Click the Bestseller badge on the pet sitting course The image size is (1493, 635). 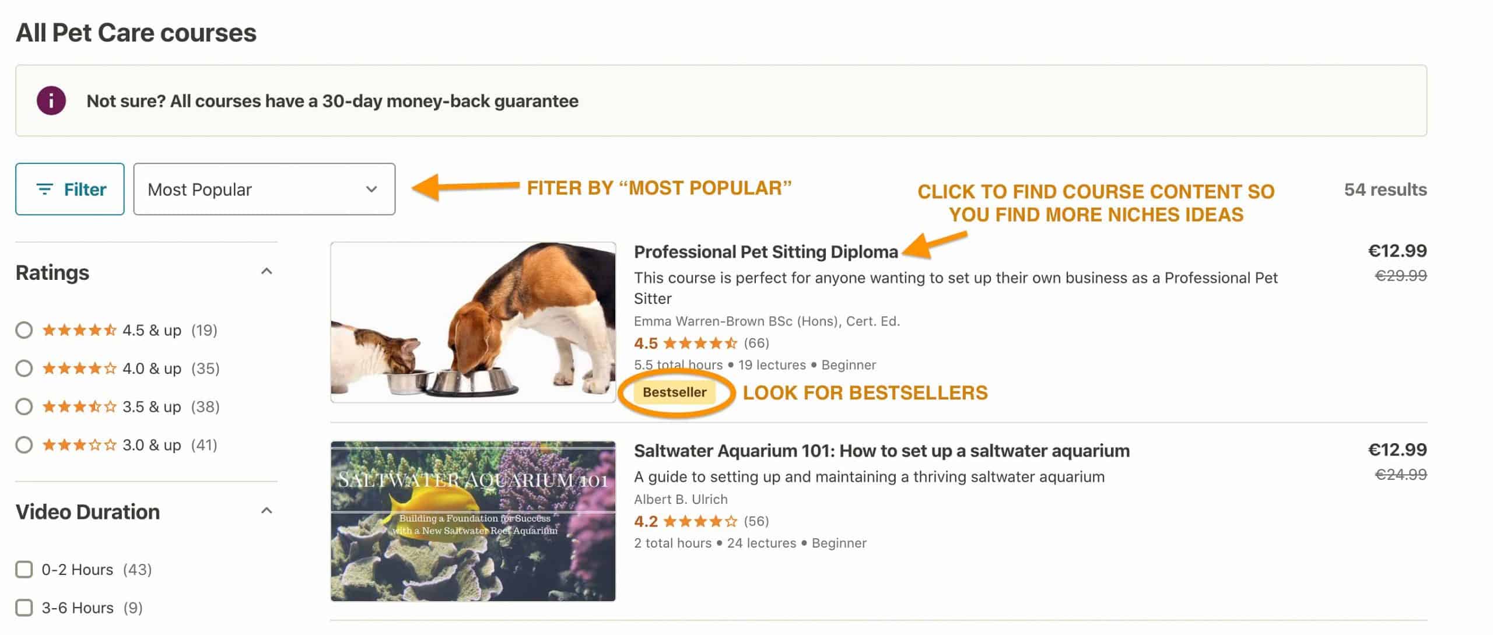(674, 392)
